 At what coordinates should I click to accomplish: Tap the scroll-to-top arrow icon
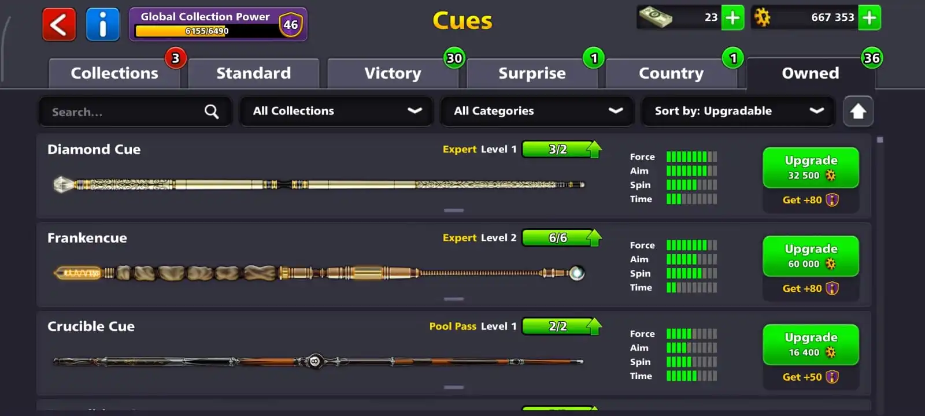(x=858, y=111)
